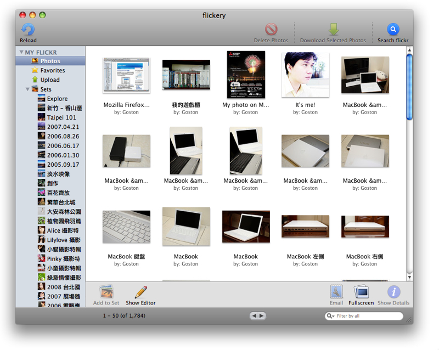Open the filter search options dropdown
The width and height of the screenshot is (439, 350).
point(331,316)
